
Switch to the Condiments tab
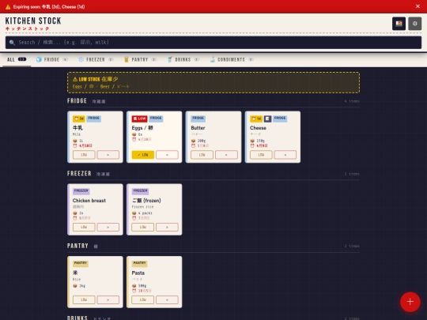pos(232,59)
